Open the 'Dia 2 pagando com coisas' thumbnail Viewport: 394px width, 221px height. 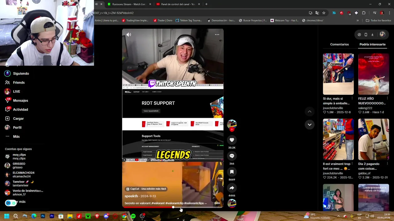pyautogui.click(x=374, y=139)
